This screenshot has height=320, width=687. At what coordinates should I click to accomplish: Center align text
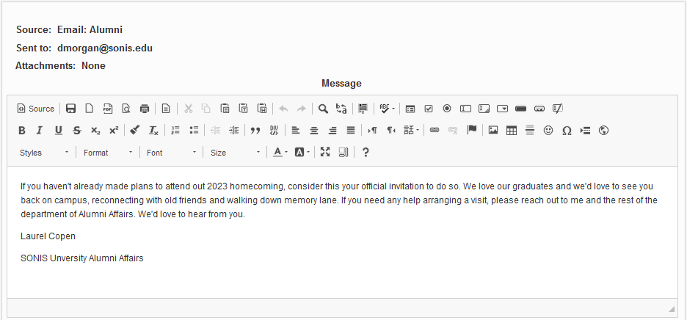coord(313,130)
